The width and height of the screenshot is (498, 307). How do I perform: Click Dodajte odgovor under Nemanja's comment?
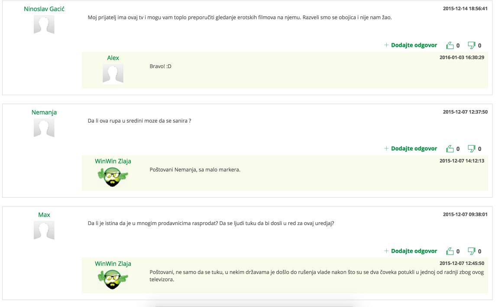411,149
